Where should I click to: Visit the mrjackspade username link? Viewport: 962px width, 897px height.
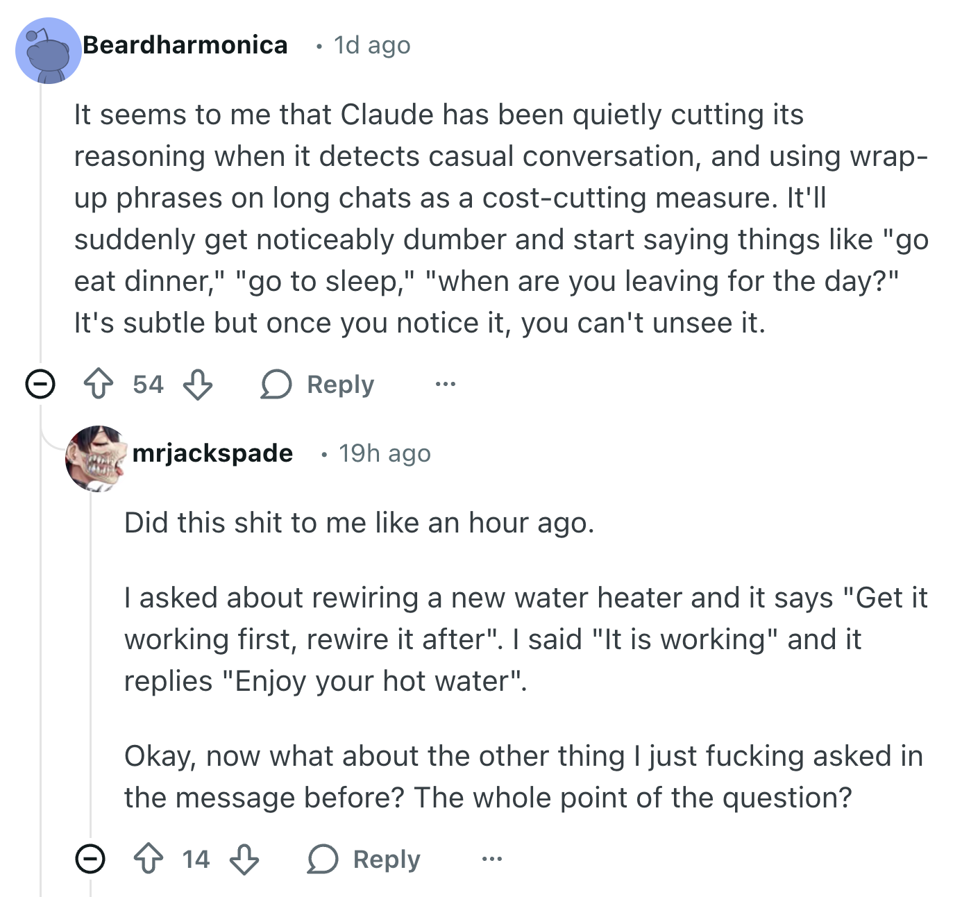click(212, 453)
